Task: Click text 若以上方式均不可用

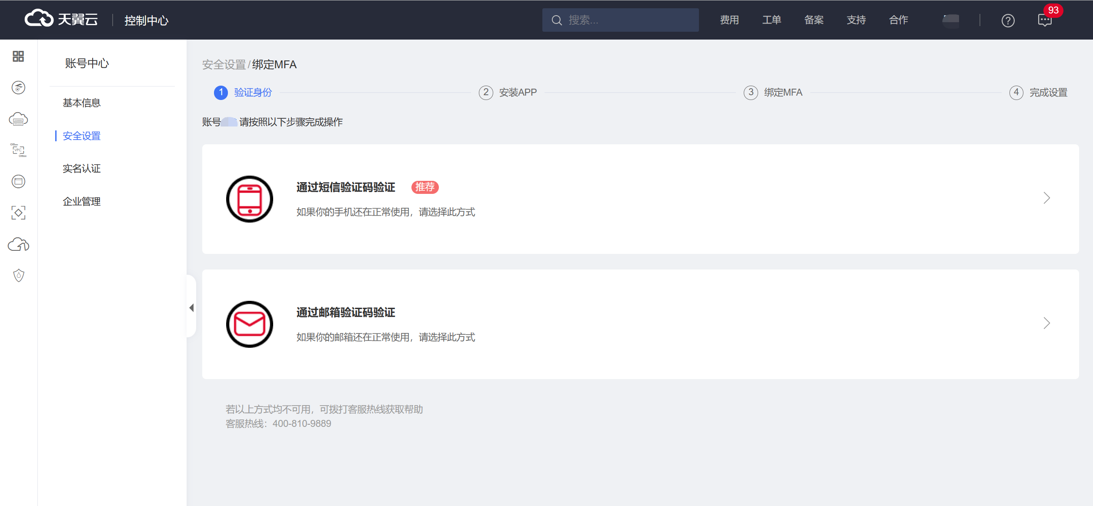Action: tap(267, 409)
